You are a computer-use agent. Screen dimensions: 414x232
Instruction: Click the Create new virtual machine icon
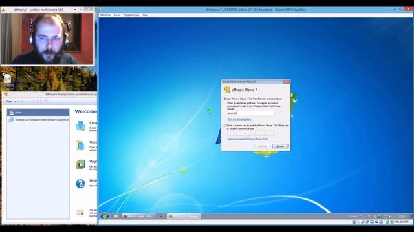(x=80, y=126)
